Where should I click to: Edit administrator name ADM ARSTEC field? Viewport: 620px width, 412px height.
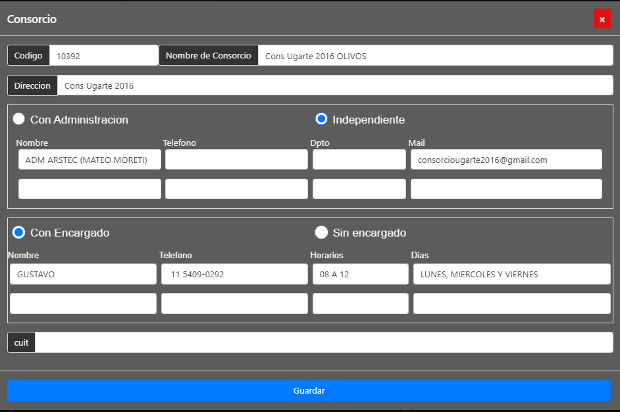point(90,160)
